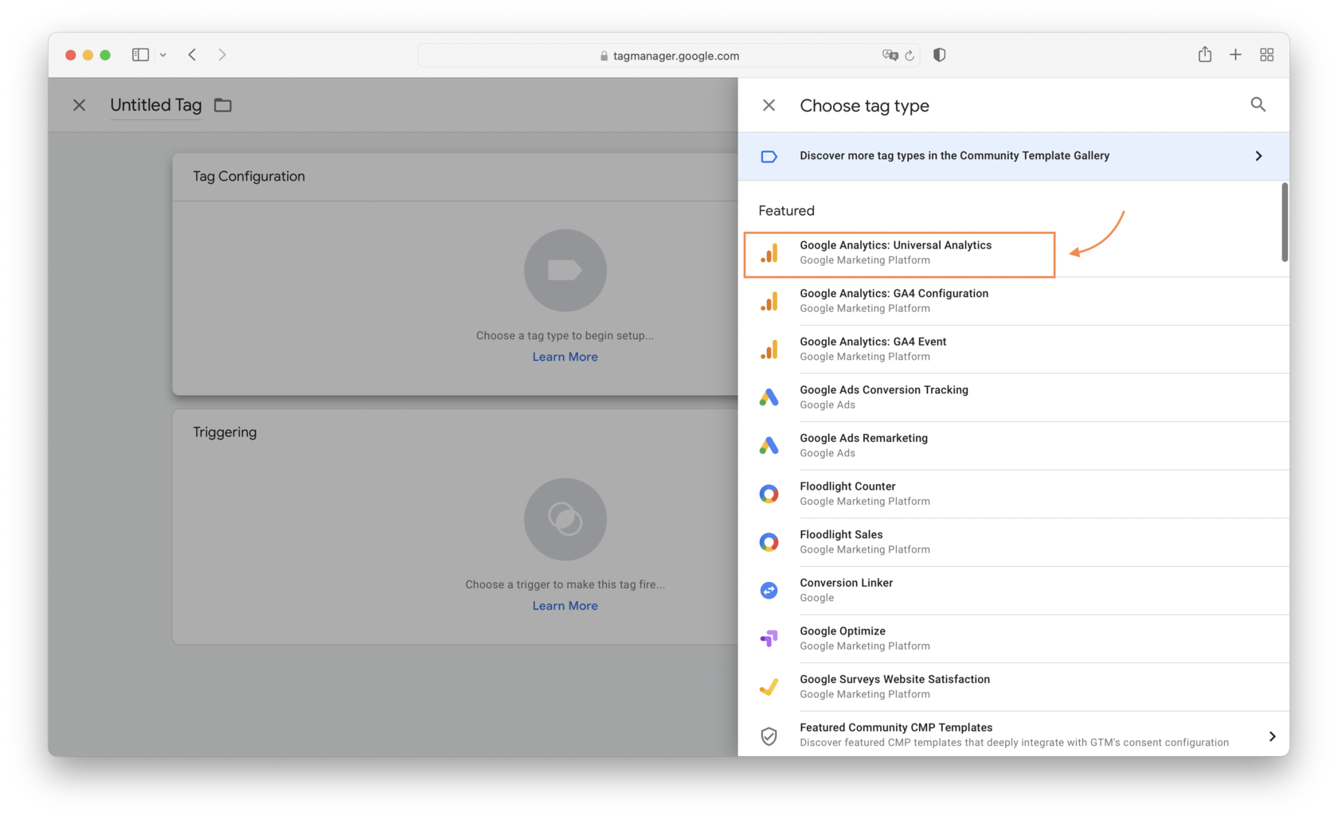Click the Google Surveys checkmark icon
Image resolution: width=1338 pixels, height=820 pixels.
tap(769, 687)
